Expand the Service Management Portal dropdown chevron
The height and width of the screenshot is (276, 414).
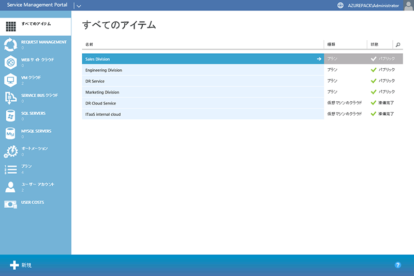pos(78,6)
